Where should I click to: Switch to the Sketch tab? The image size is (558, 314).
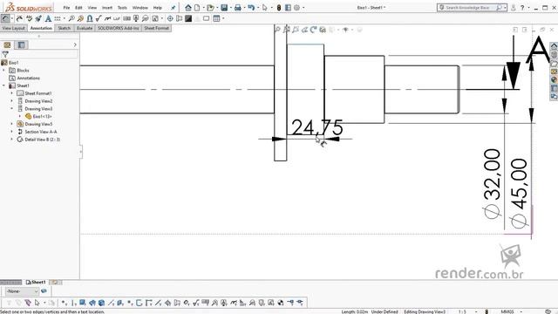(64, 28)
